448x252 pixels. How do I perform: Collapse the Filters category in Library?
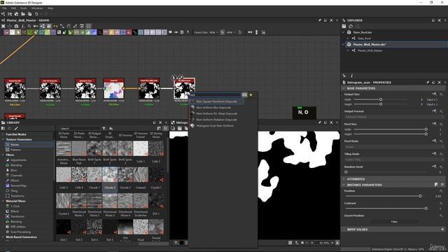(x=3, y=155)
